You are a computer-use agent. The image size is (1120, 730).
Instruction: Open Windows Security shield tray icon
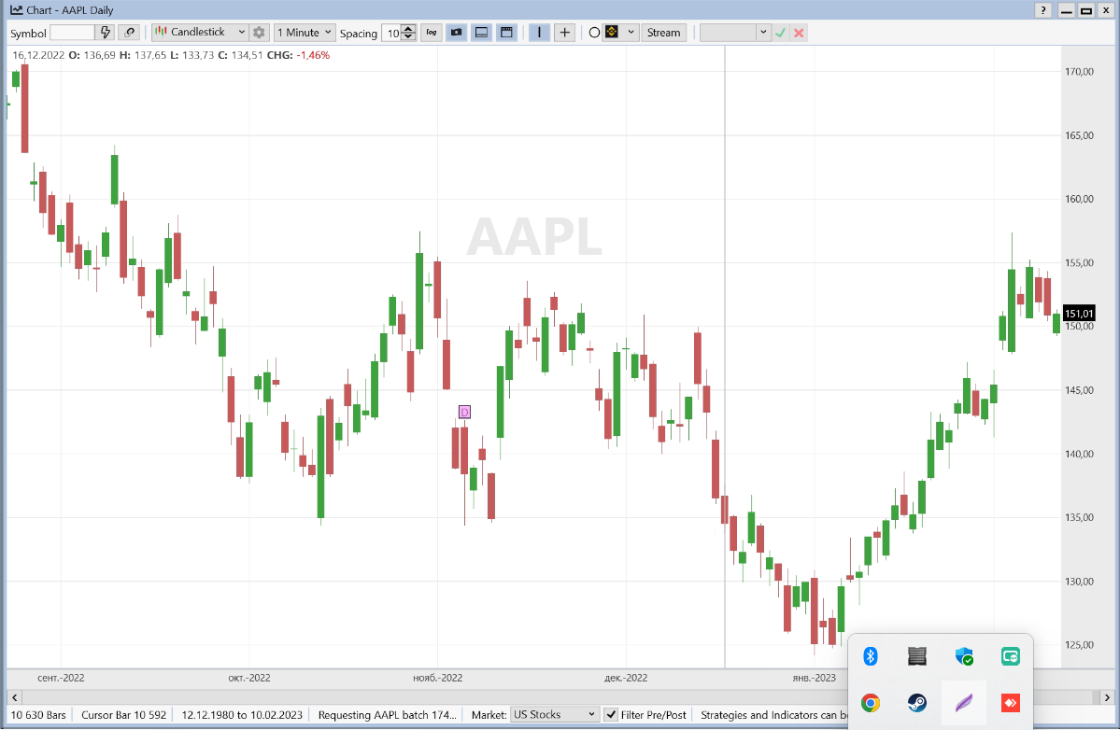tap(964, 656)
